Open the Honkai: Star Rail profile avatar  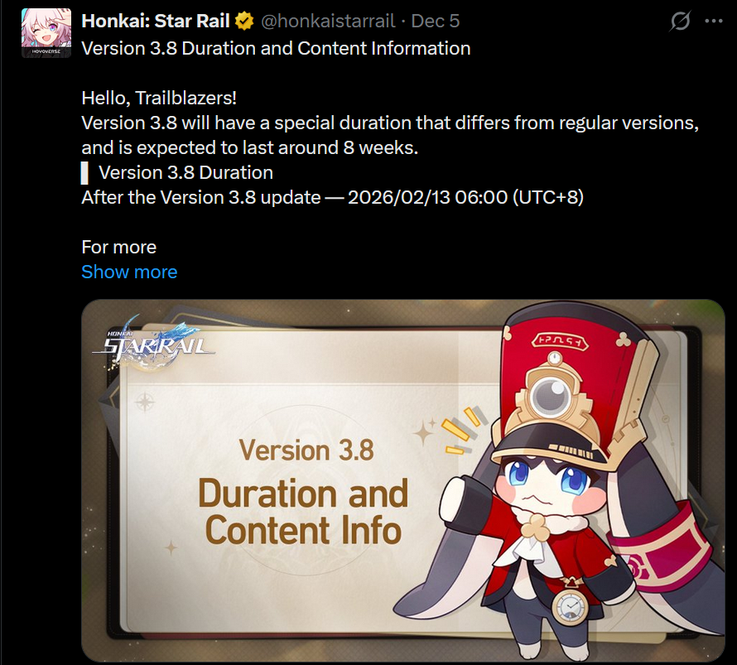[x=46, y=33]
